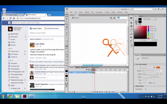Viewport: 167px width, 104px height.
Task: Select the Brush tool in Flash toolbar
Action: (67, 46)
